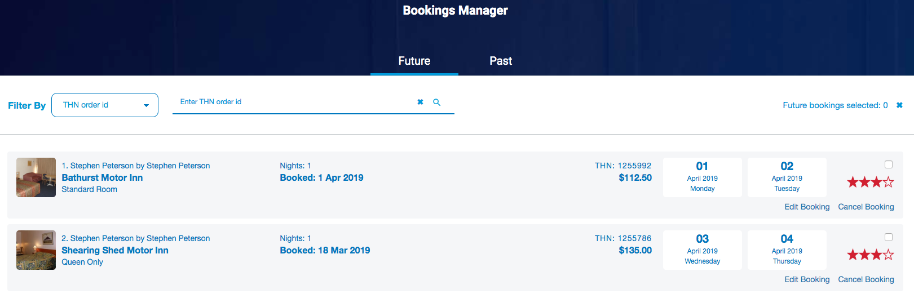Open the THN order id filter dropdown
This screenshot has height=294, width=914.
[x=105, y=105]
